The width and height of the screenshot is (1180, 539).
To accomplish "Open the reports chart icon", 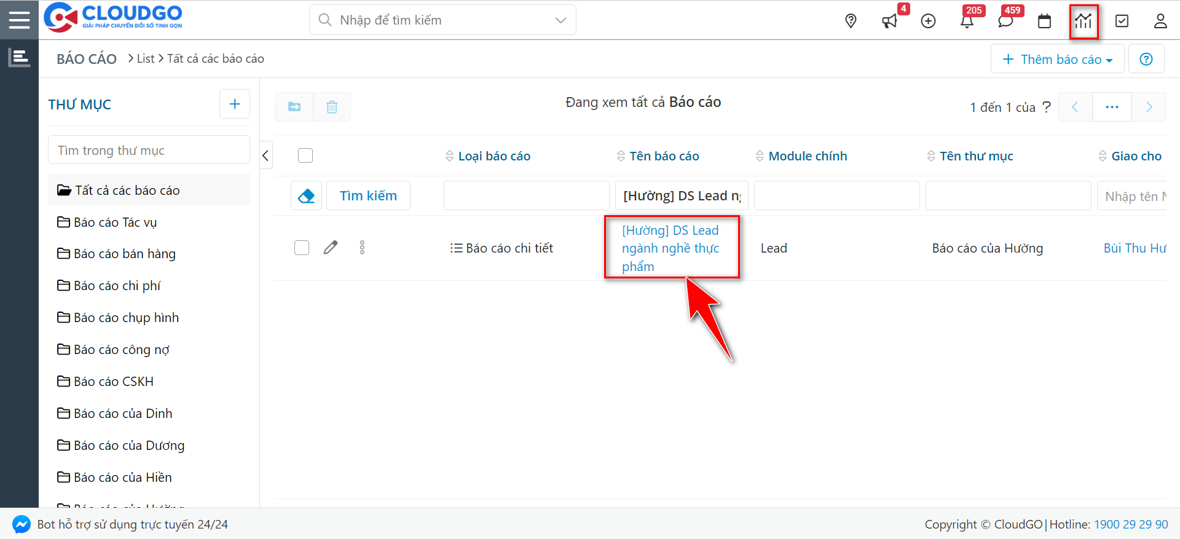I will [x=1083, y=22].
